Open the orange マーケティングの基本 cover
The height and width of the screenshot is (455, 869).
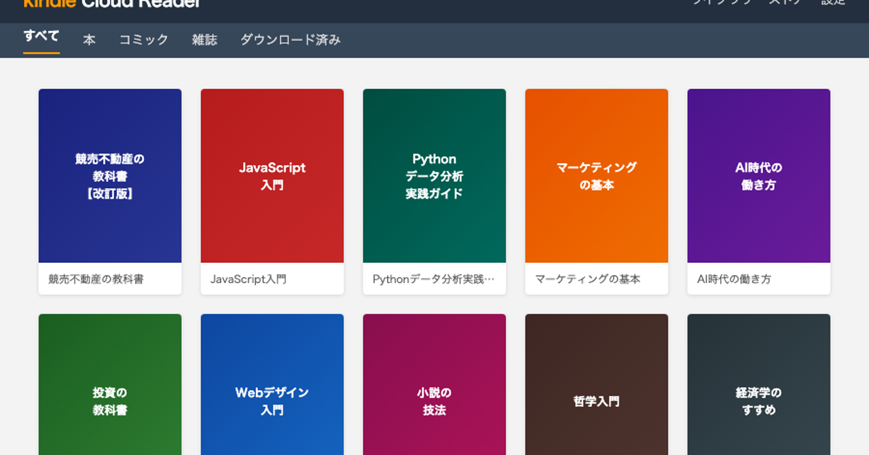pyautogui.click(x=597, y=176)
